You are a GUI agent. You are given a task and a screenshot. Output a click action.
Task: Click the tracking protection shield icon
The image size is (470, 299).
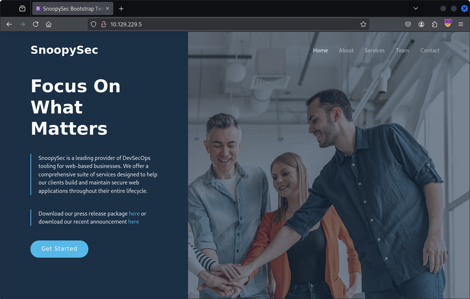[93, 24]
